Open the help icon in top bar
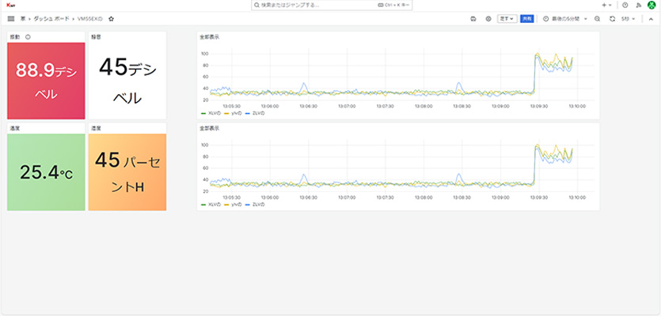This screenshot has height=316, width=661. [625, 5]
